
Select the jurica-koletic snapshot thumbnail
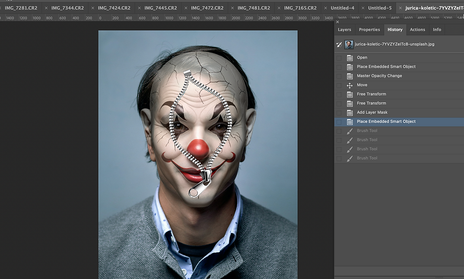[x=349, y=44]
